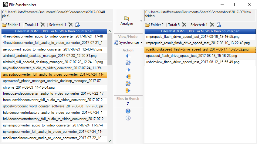This screenshot has width=257, height=144.
Task: Click the orange copy-all-left action icon
Action: 128,77
